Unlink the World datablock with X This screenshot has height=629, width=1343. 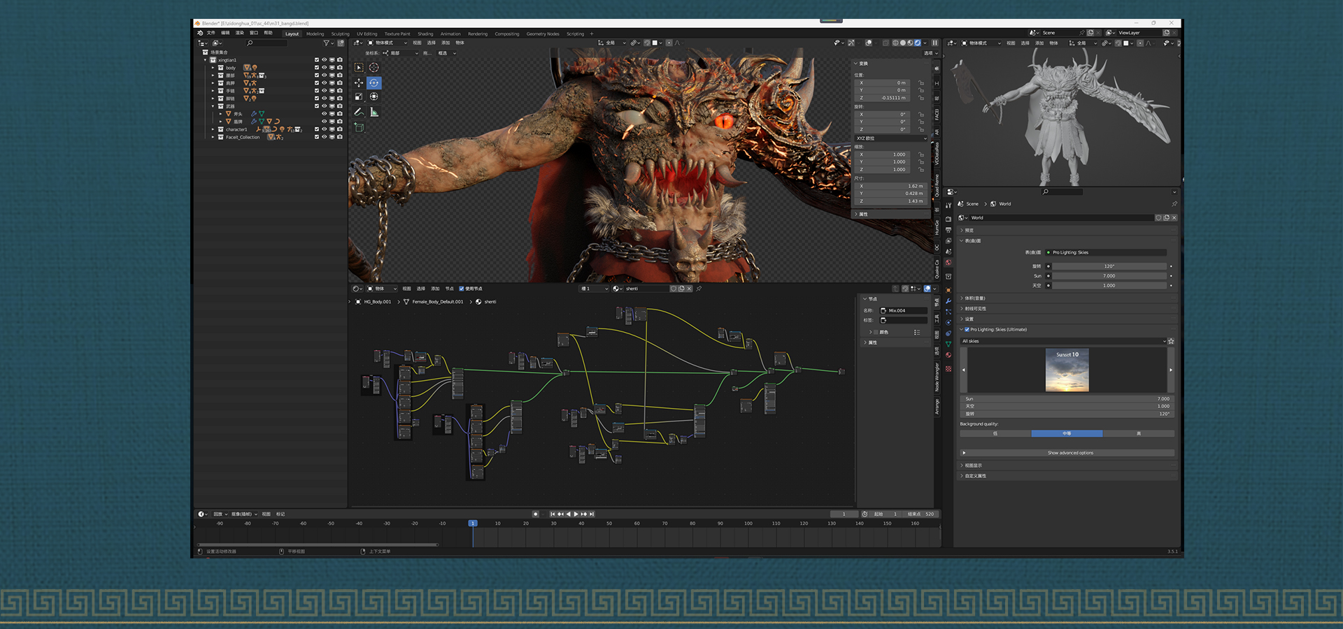pos(1174,218)
